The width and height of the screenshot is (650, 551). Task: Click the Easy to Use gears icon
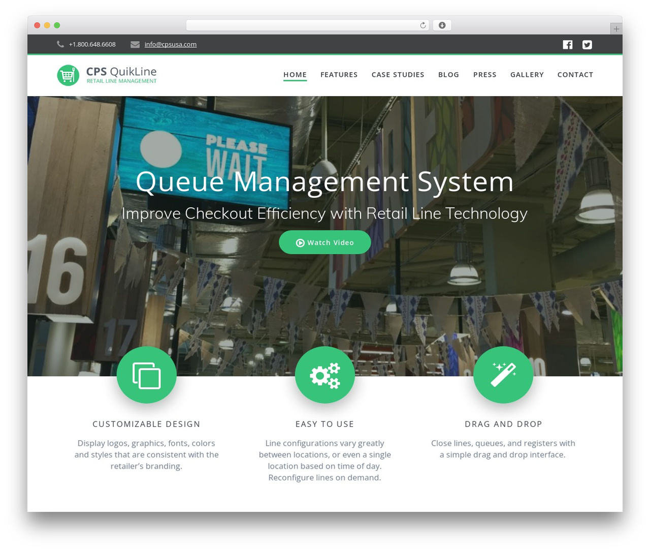click(325, 375)
